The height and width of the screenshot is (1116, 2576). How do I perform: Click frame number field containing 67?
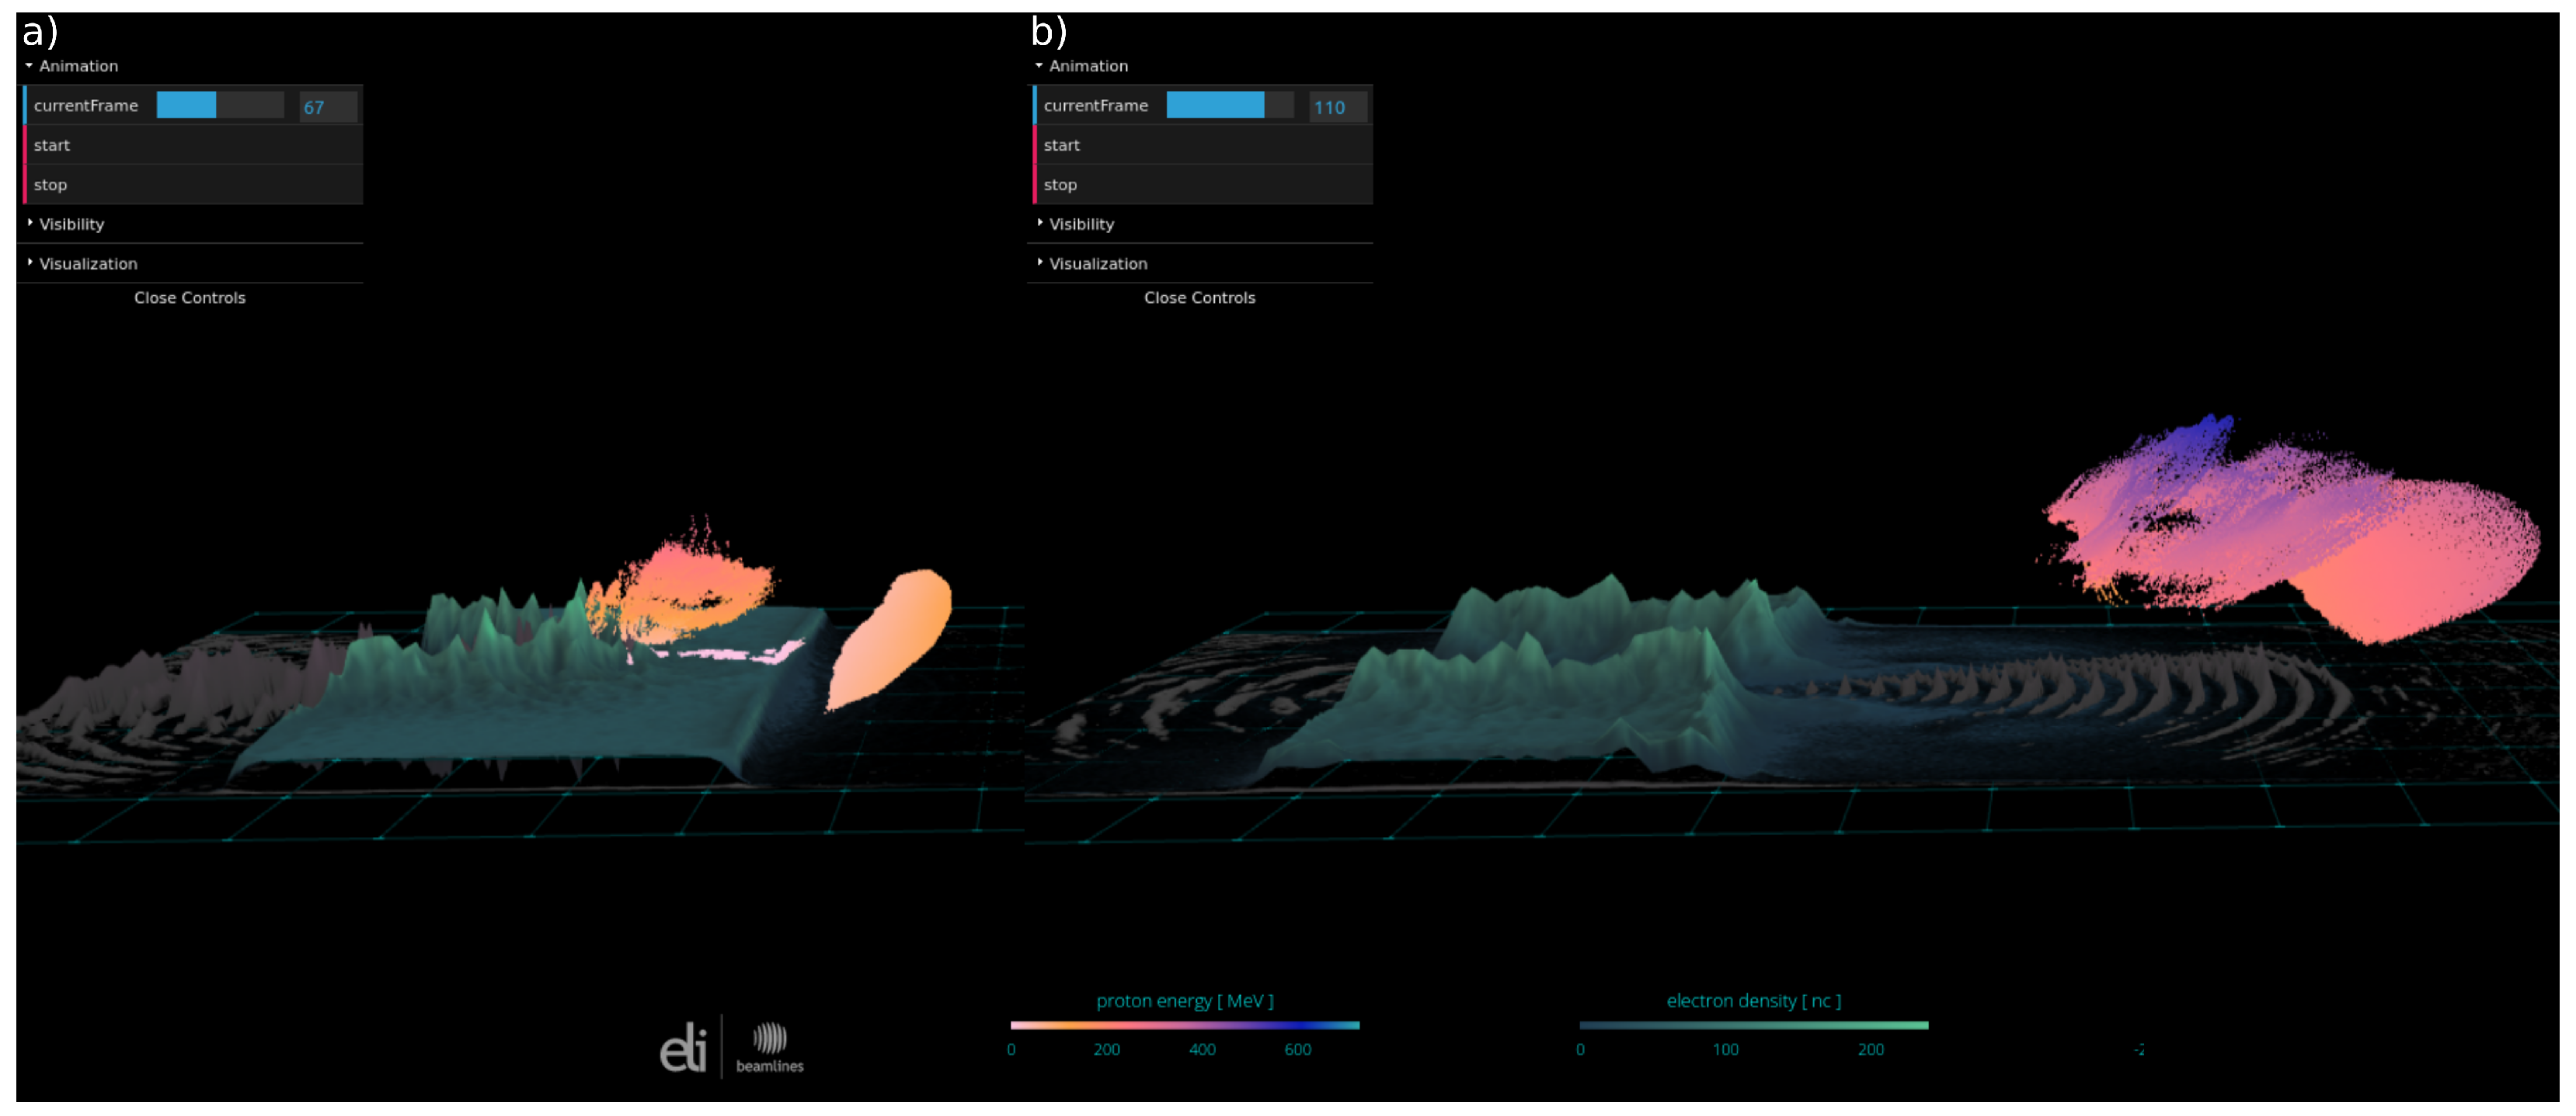(328, 107)
